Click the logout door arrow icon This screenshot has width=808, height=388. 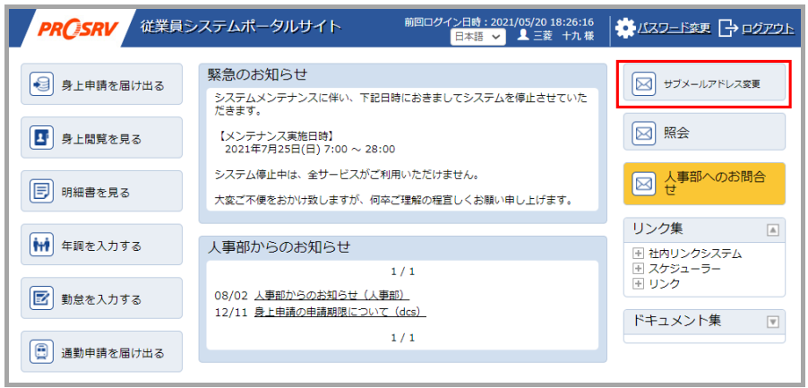[728, 29]
